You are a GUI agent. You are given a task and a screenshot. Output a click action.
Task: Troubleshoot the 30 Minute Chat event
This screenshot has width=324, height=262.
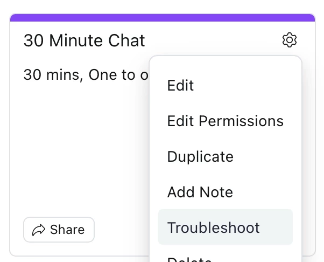[x=226, y=227]
